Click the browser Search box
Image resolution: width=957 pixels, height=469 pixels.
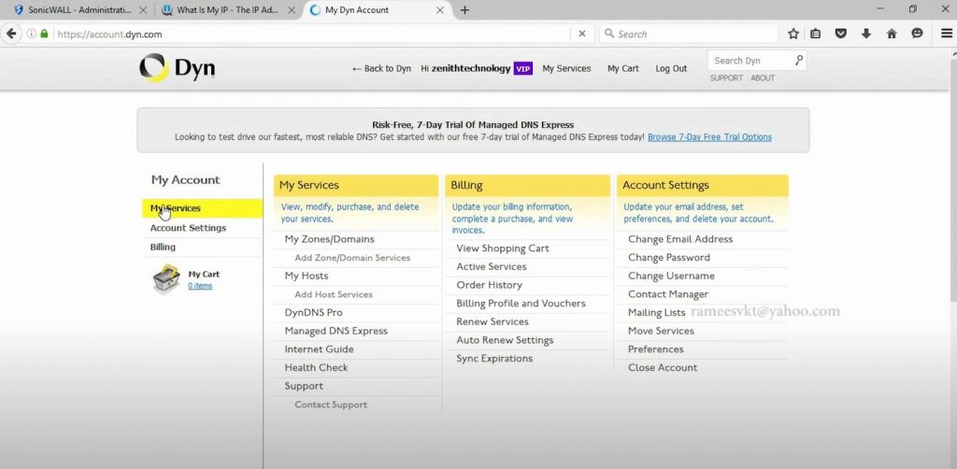tap(690, 35)
